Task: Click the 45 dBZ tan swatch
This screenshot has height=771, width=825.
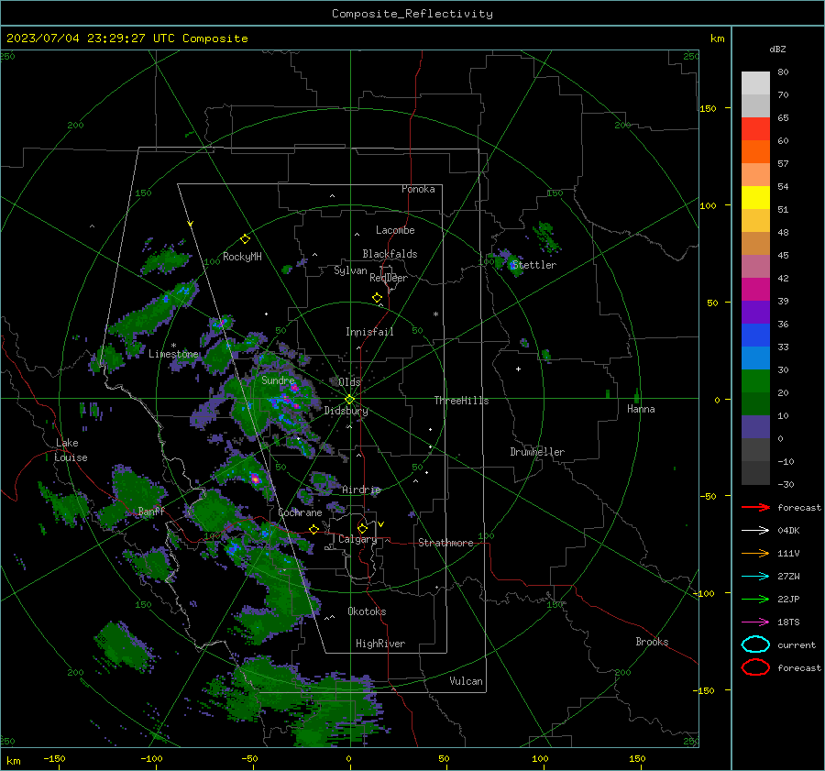Action: click(x=755, y=243)
